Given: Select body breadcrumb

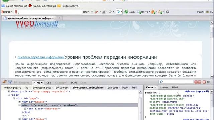Looking at the screenshot, I should 125,88.
